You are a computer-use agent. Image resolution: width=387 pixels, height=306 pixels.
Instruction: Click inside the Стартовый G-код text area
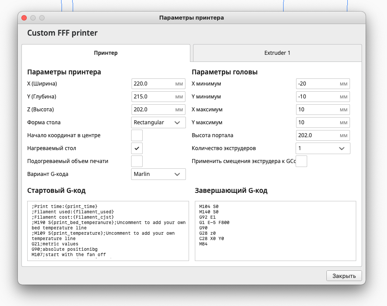[108, 230]
